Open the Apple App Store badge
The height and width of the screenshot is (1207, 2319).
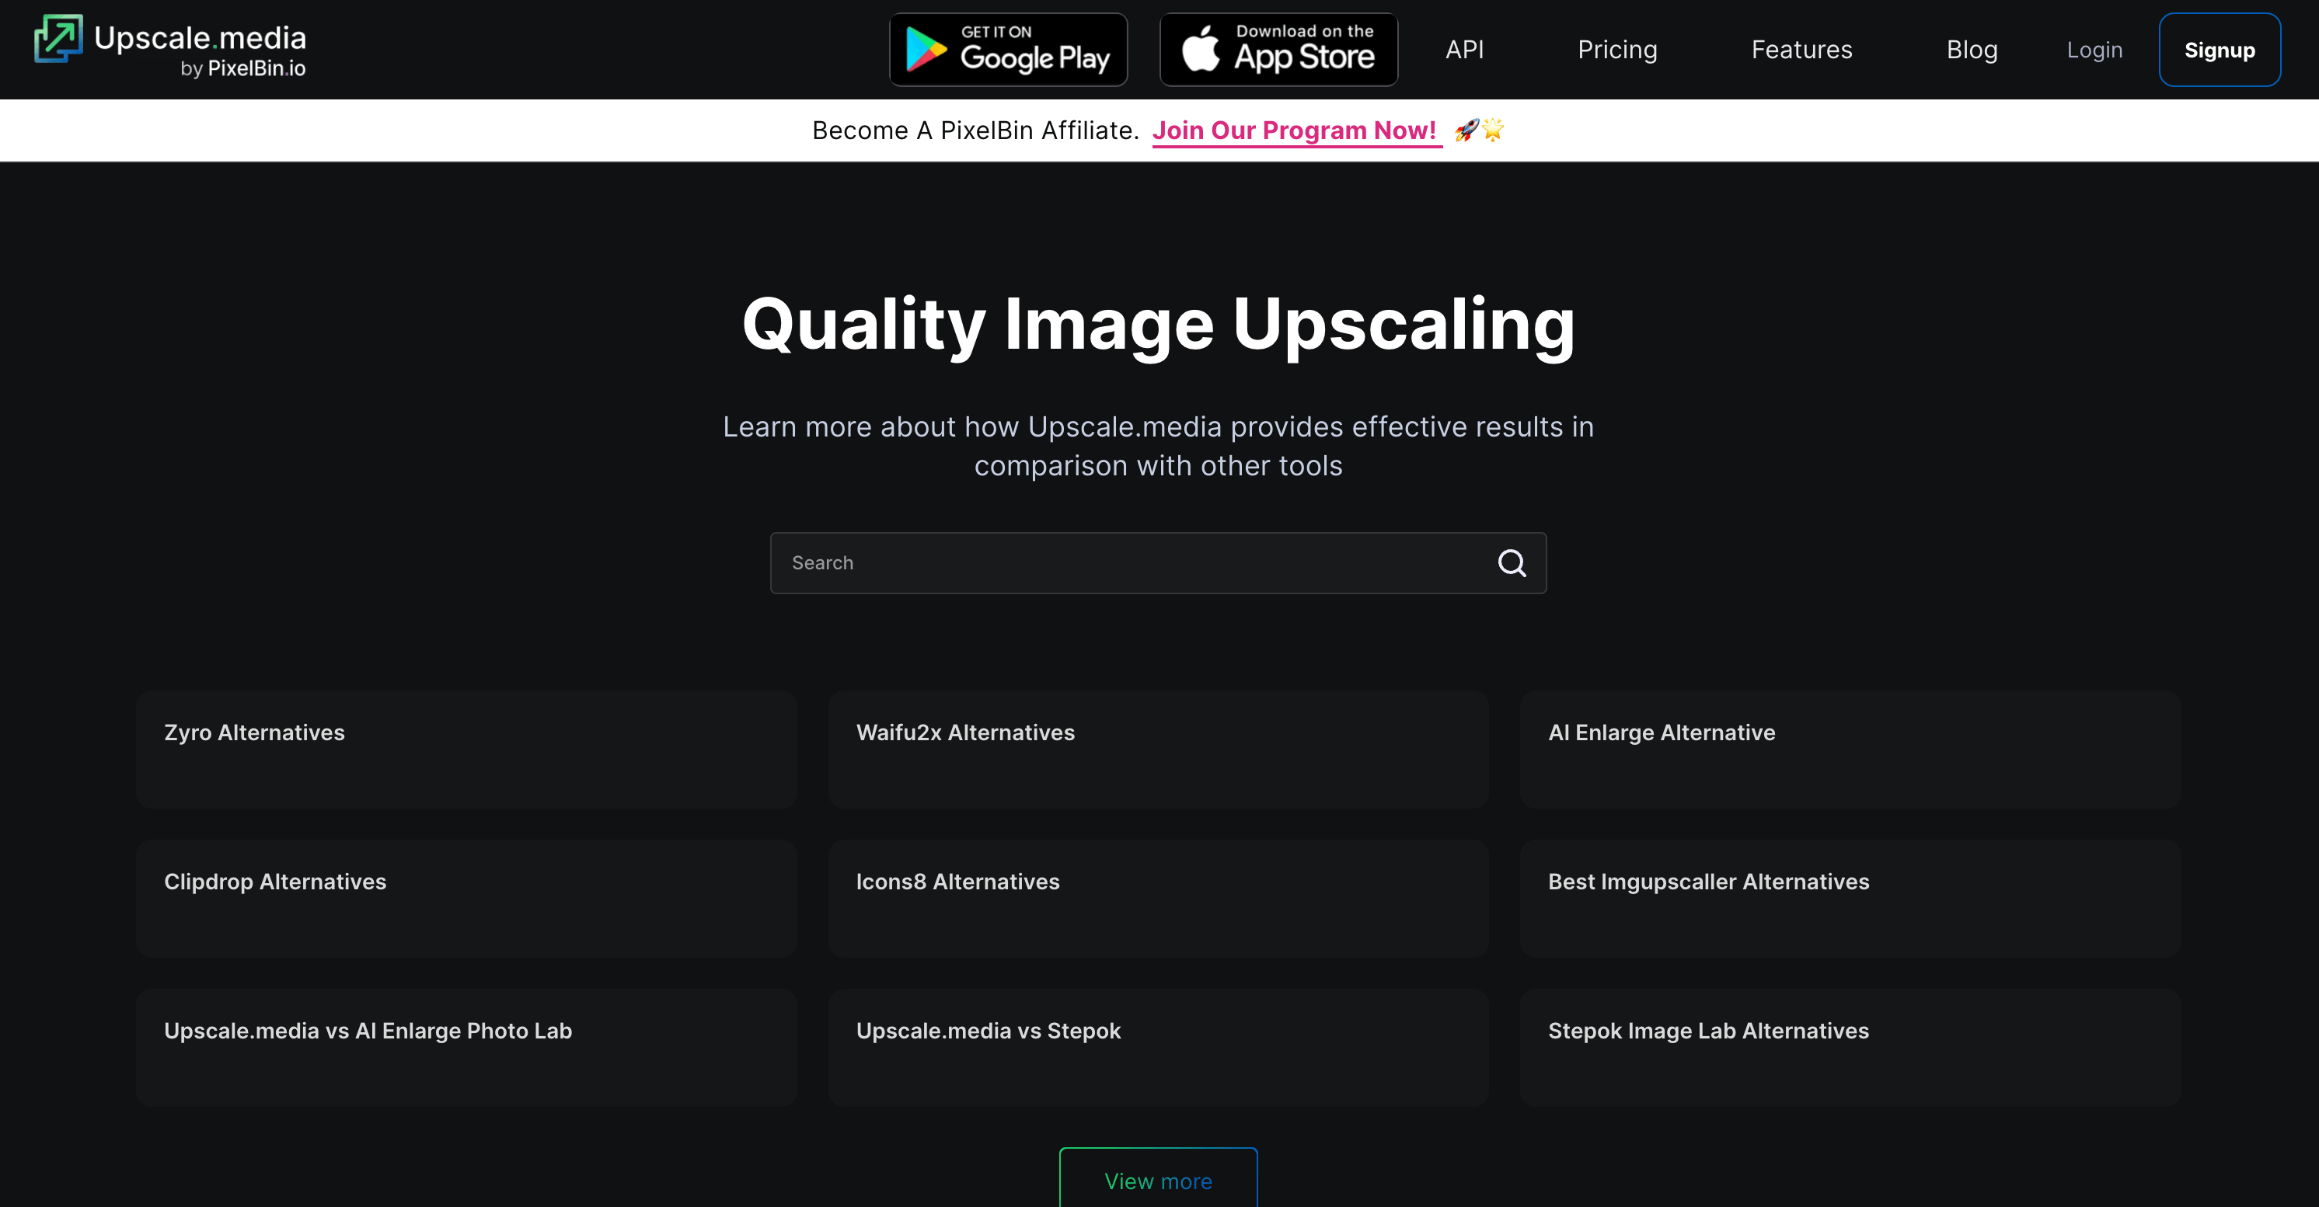click(1278, 50)
